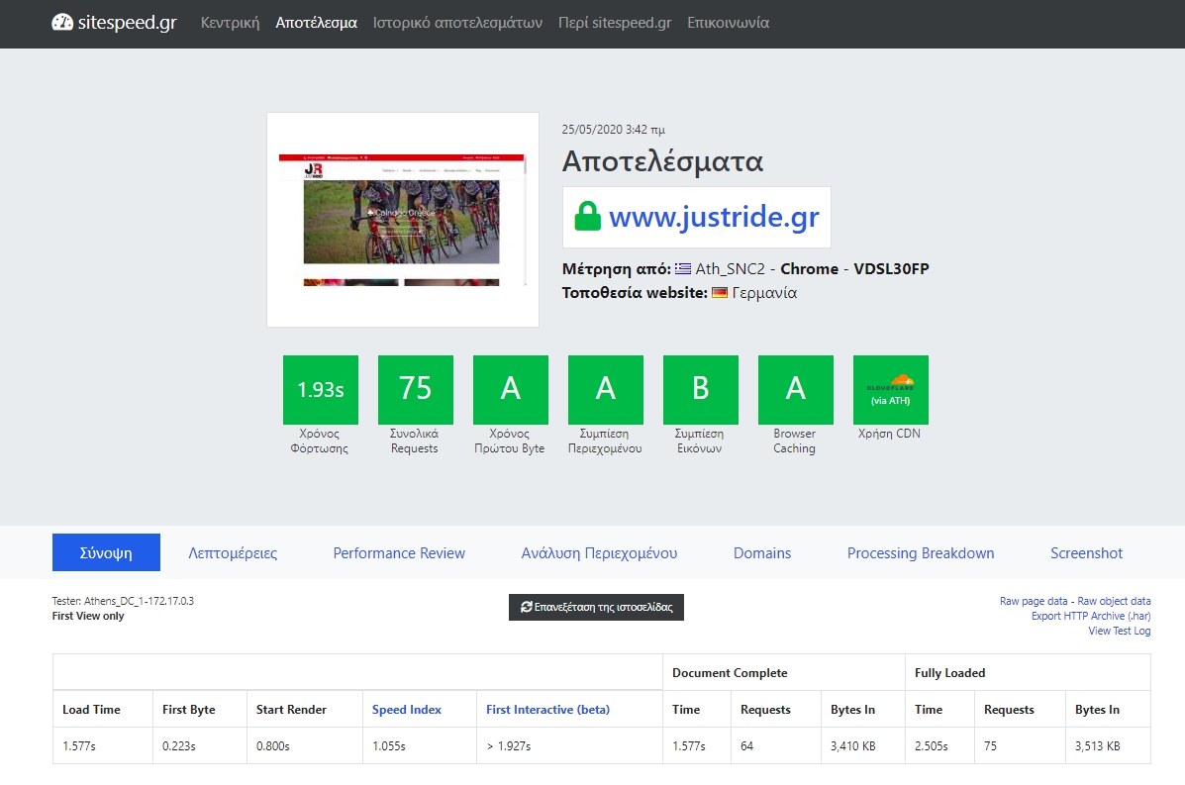1185x785 pixels.
Task: Click the German flag icon next to Γερμανία
Action: [x=720, y=292]
